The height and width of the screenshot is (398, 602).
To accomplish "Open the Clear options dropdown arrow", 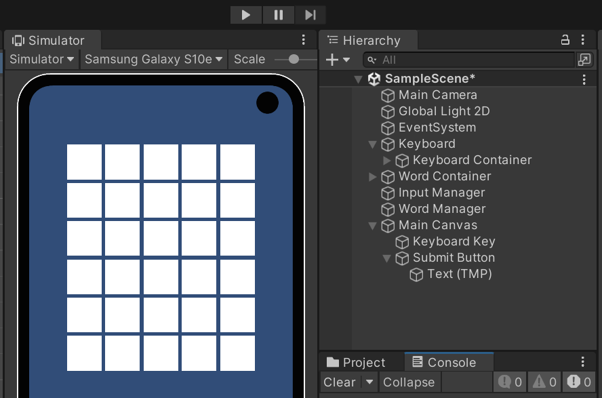I will 369,382.
